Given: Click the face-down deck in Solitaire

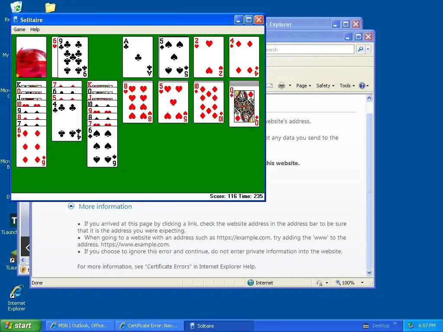Looking at the screenshot, I should click(31, 57).
